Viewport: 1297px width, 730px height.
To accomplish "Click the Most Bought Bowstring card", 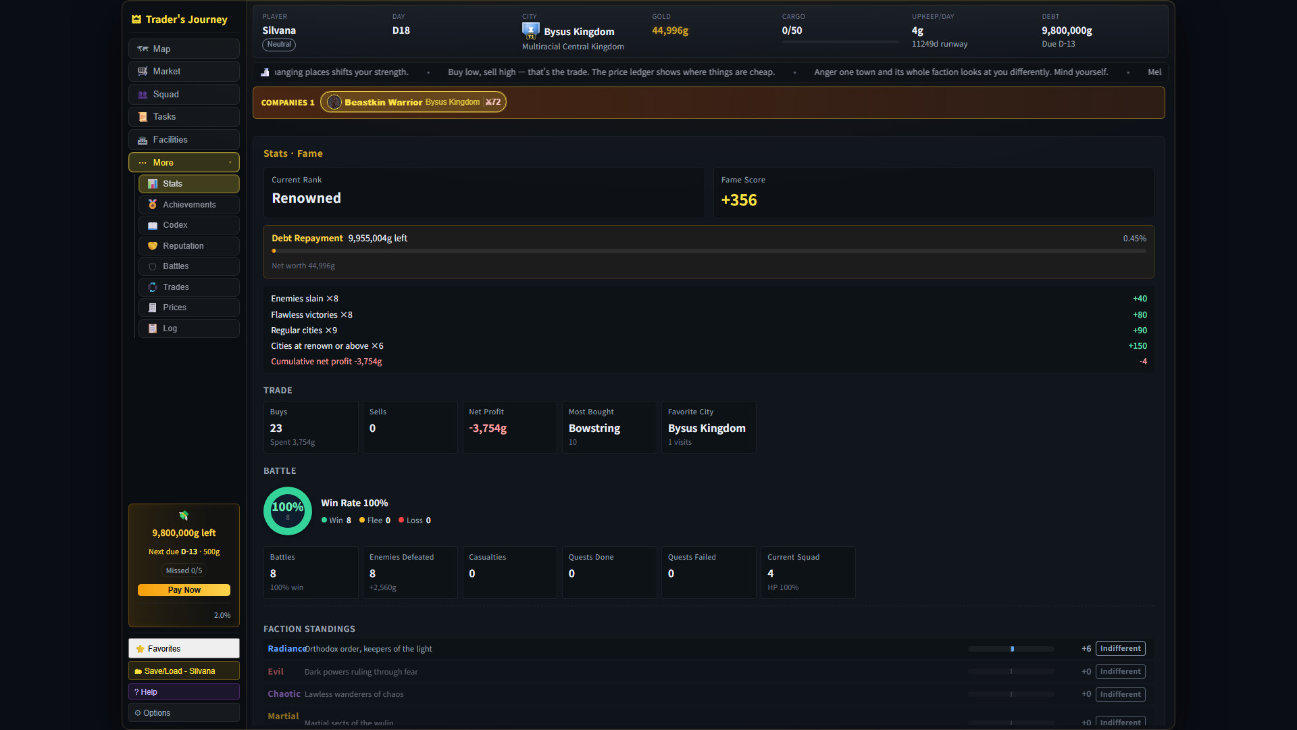I will click(609, 427).
